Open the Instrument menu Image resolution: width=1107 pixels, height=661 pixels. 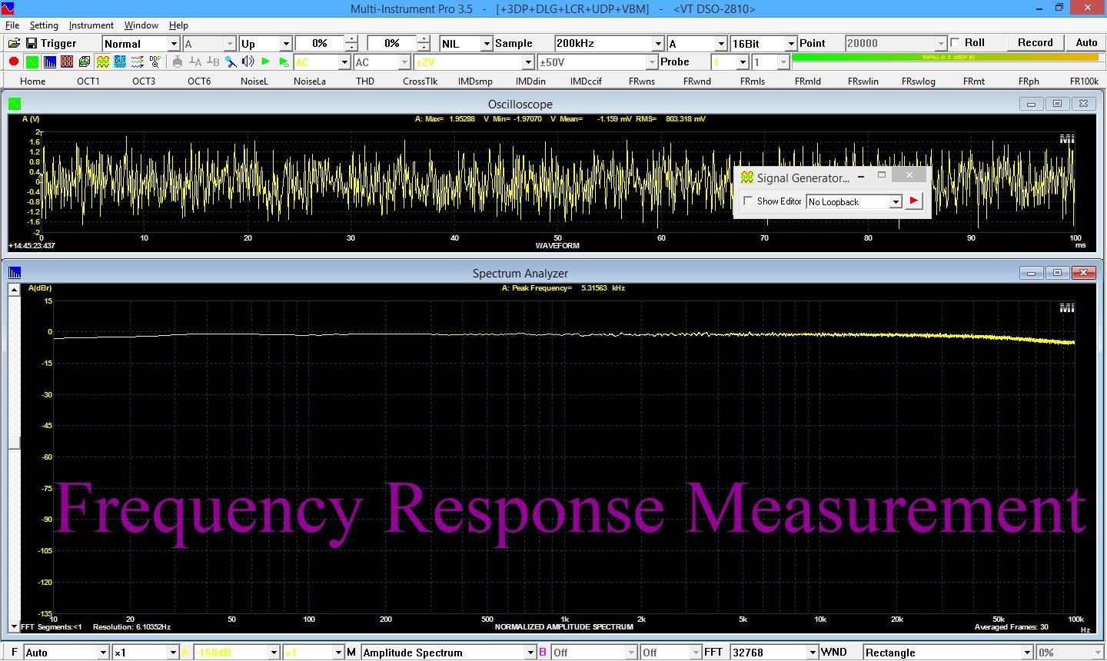[x=91, y=25]
